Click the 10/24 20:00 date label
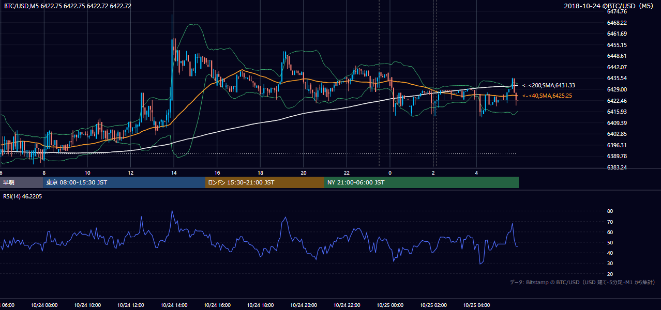 (304, 305)
